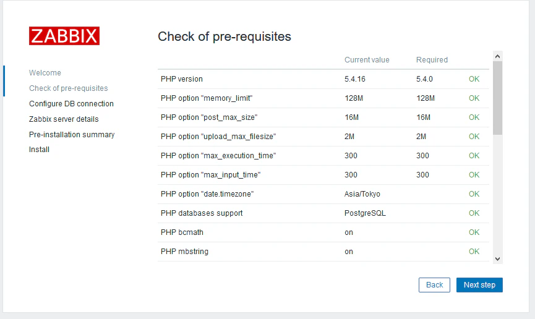The height and width of the screenshot is (319, 535).
Task: Click the PostgreSQL databases support value
Action: pos(365,213)
